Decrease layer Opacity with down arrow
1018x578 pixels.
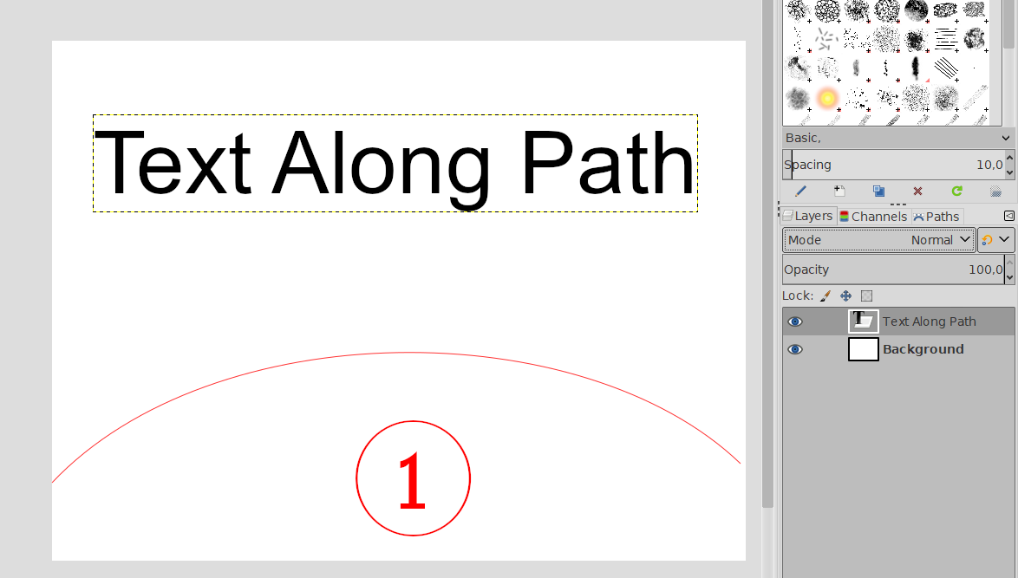[x=1009, y=277]
